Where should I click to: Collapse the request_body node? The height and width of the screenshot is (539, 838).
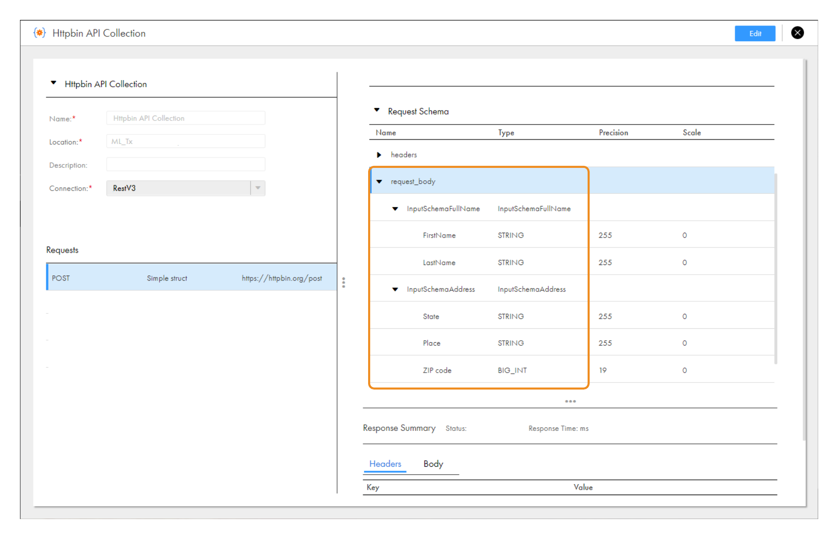pyautogui.click(x=379, y=181)
